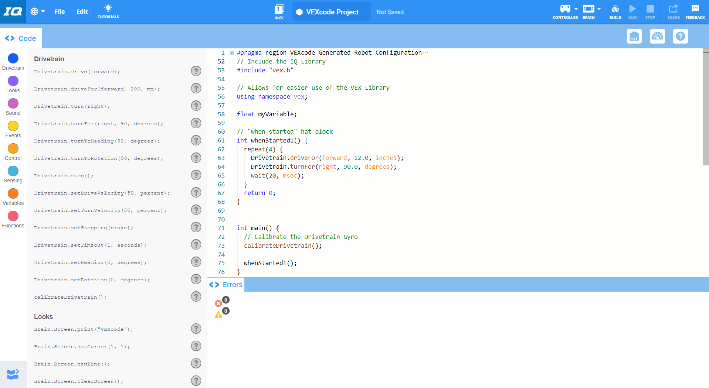The image size is (709, 388).
Task: Open the File menu
Action: (x=60, y=11)
